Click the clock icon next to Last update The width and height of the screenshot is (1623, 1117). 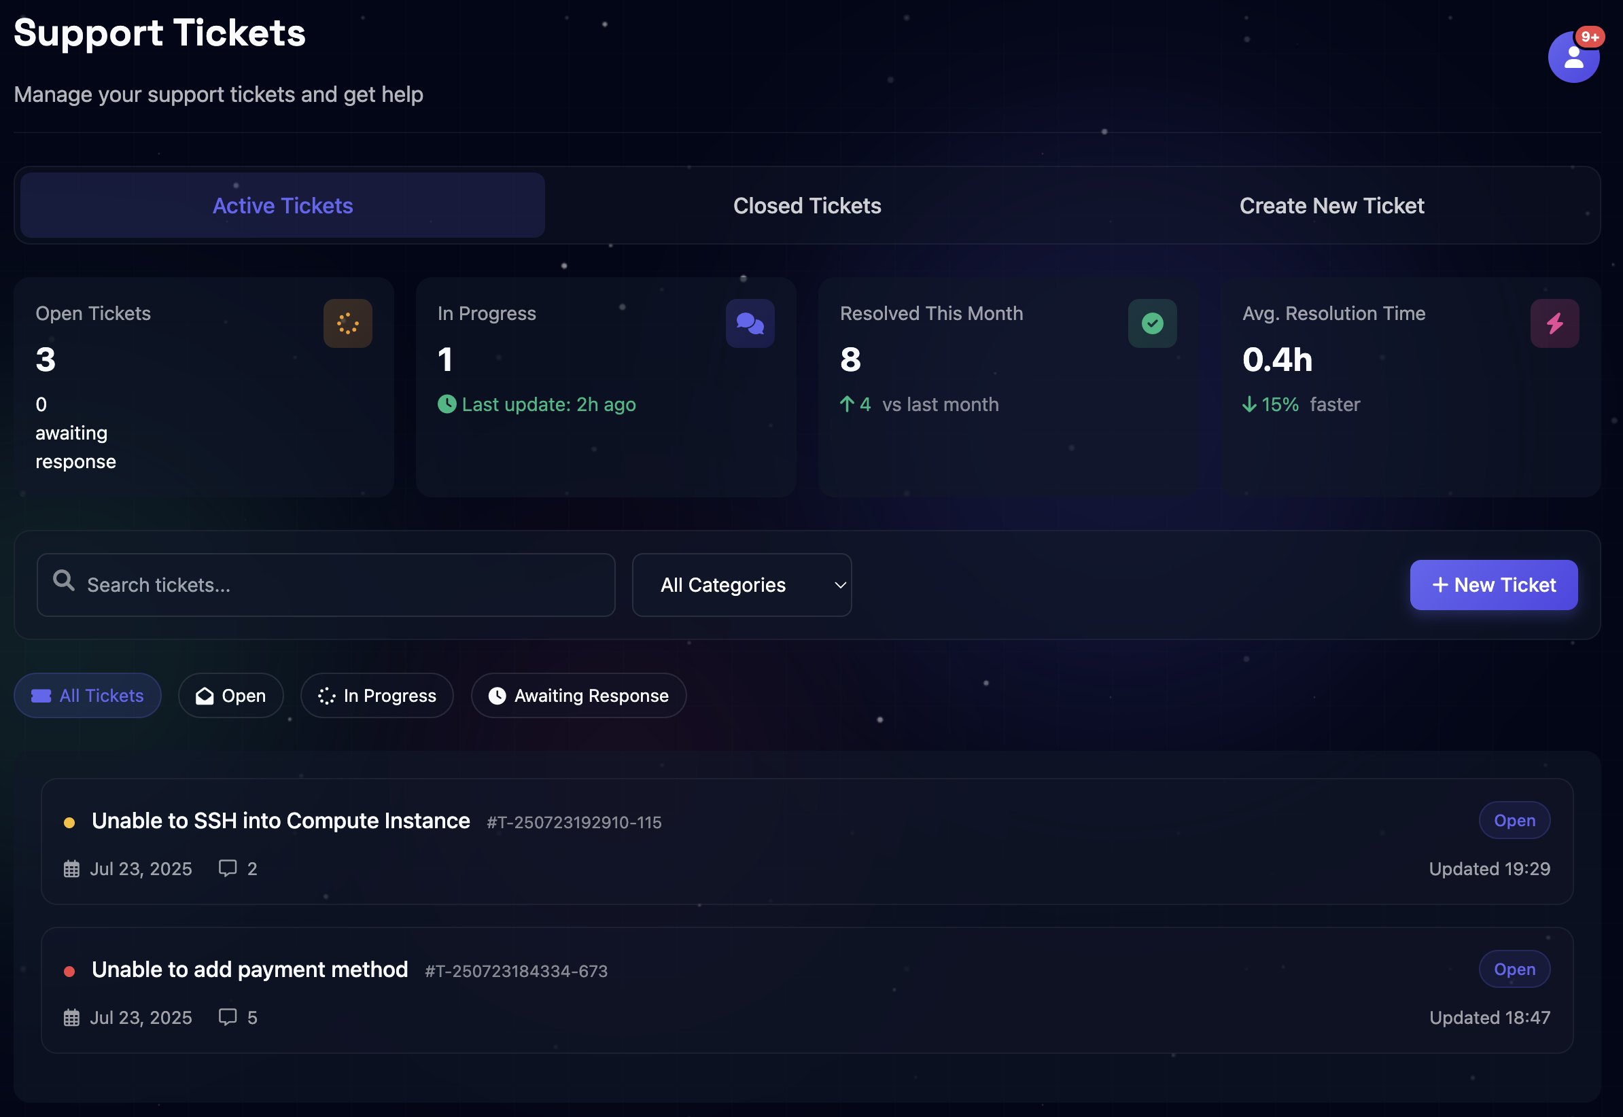click(x=447, y=404)
